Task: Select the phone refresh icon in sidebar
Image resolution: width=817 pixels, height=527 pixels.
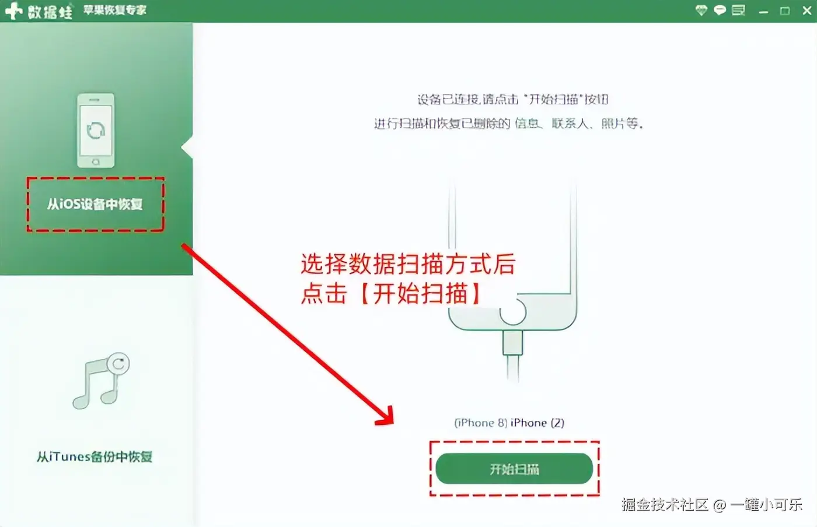Action: pyautogui.click(x=96, y=130)
